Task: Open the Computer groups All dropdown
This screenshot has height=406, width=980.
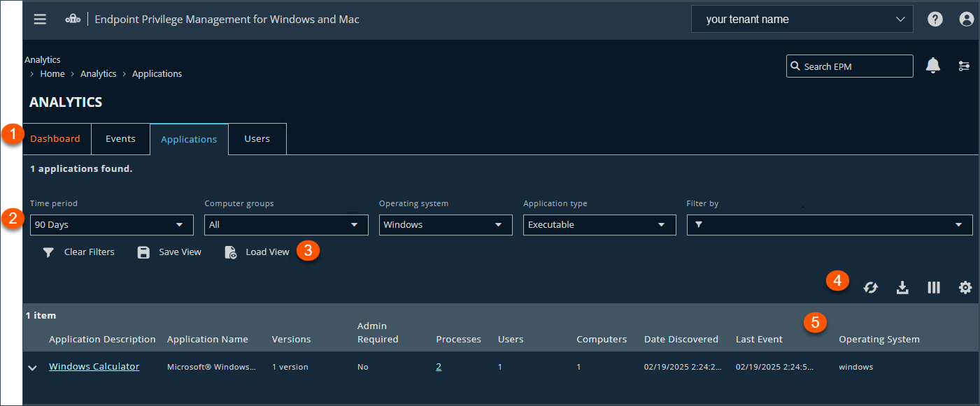Action: tap(286, 225)
